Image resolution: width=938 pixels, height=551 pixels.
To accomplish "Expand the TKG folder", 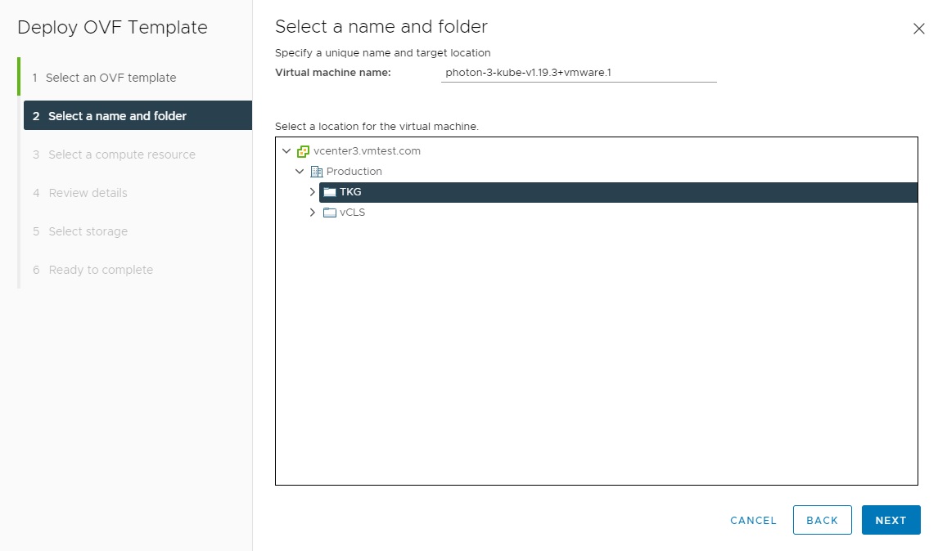I will [x=312, y=192].
